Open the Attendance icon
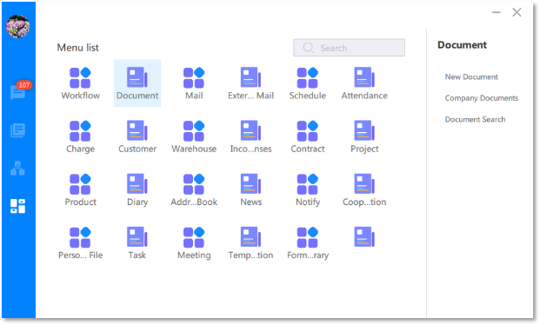The height and width of the screenshot is (325, 540). pos(364,77)
